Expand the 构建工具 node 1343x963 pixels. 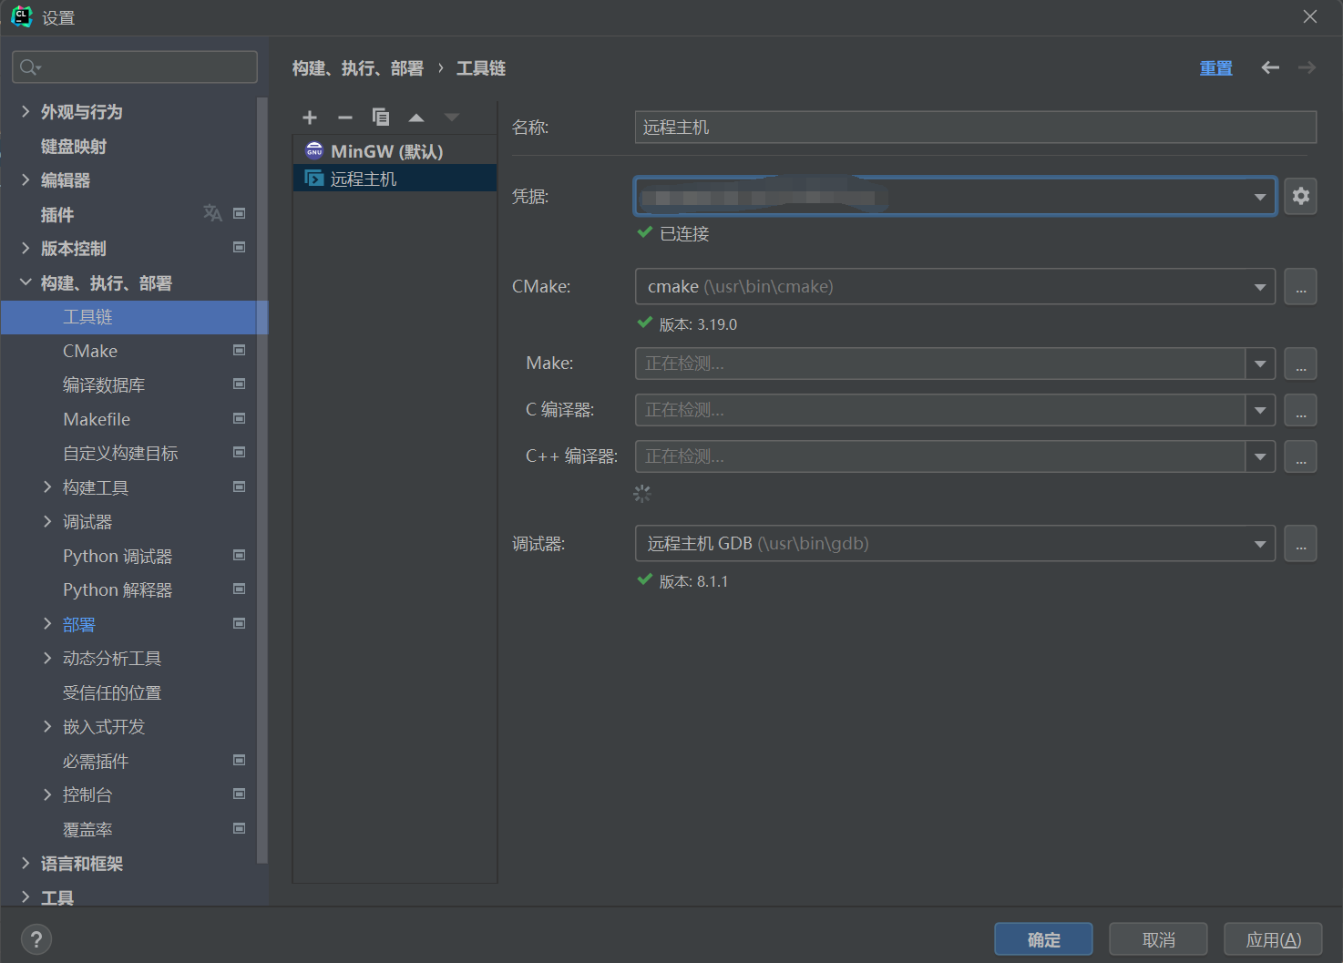47,487
